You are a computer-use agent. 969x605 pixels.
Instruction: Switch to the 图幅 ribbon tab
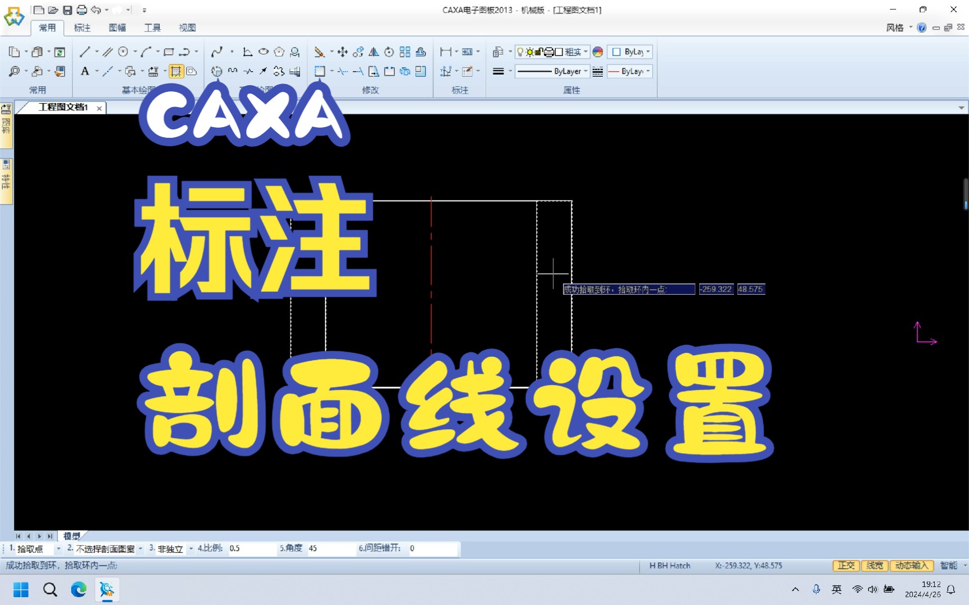coord(117,27)
